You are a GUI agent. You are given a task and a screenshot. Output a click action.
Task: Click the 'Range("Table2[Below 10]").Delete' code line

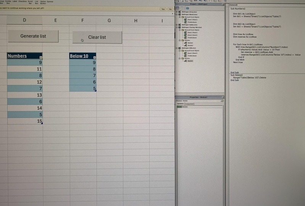coord(250,77)
